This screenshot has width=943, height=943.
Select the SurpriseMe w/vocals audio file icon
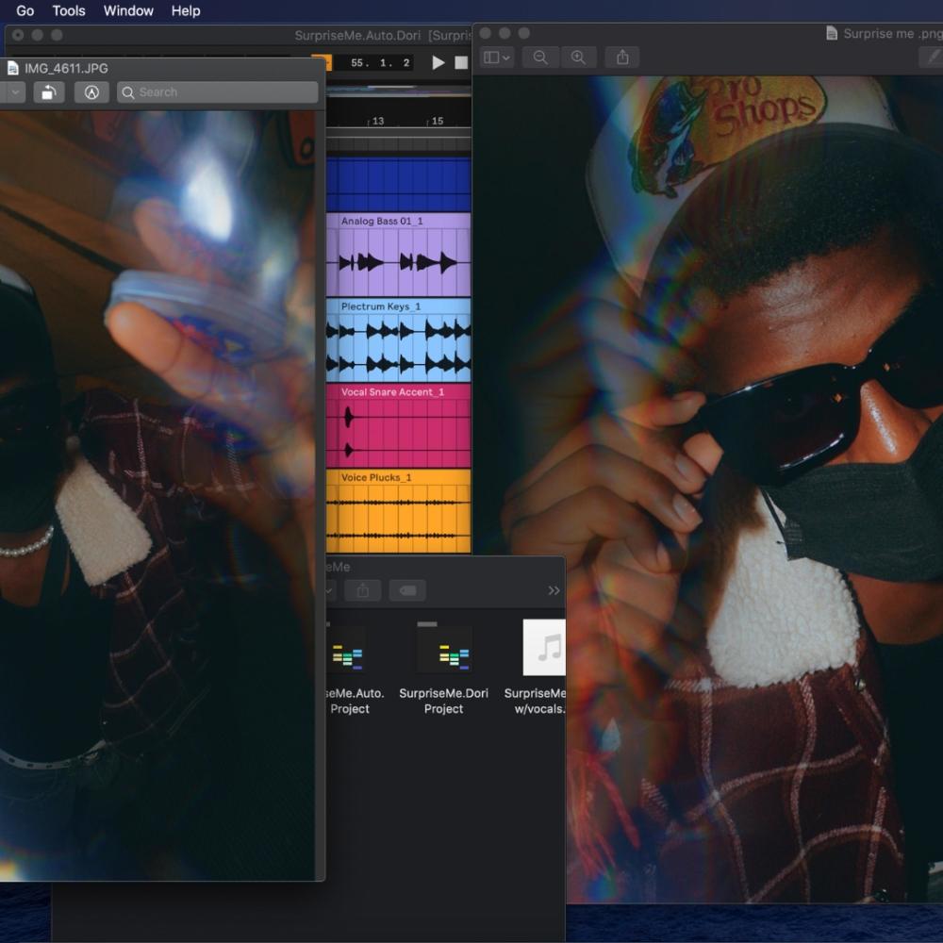(x=544, y=648)
